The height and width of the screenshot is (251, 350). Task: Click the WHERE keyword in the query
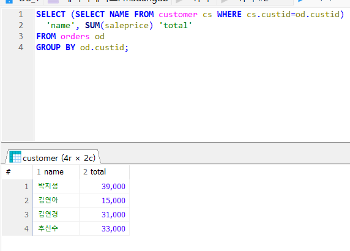[x=229, y=14]
